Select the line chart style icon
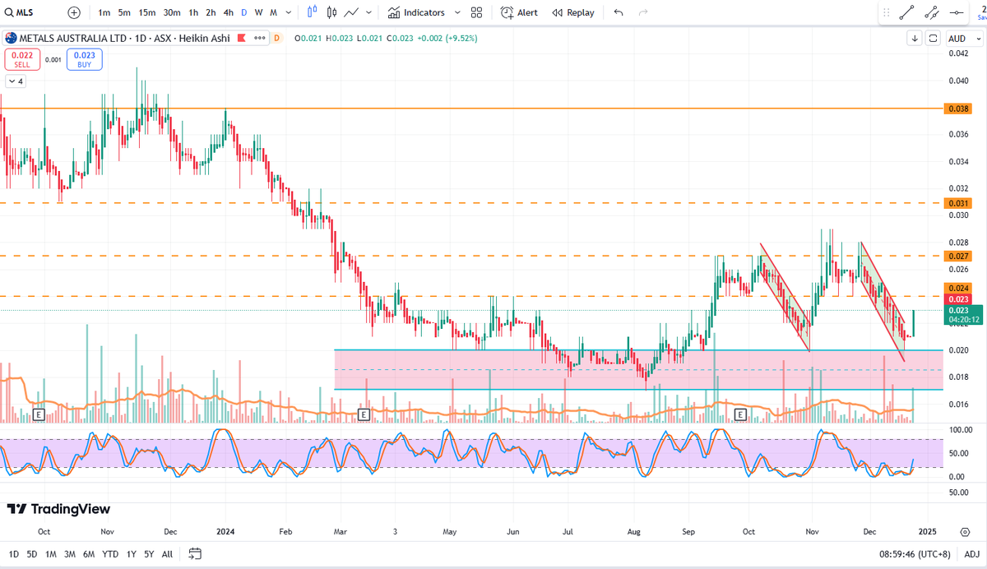This screenshot has width=987, height=569. [x=352, y=12]
